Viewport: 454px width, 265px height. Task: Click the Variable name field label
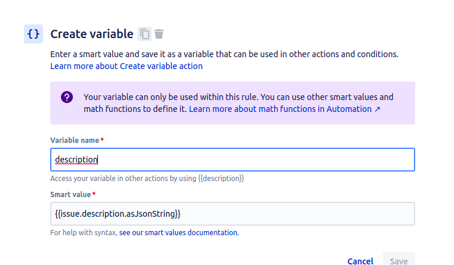75,141
